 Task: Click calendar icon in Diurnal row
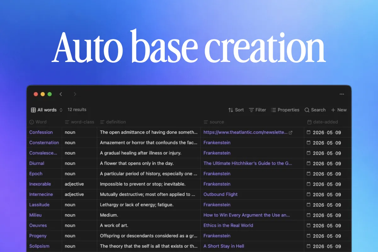pyautogui.click(x=309, y=163)
